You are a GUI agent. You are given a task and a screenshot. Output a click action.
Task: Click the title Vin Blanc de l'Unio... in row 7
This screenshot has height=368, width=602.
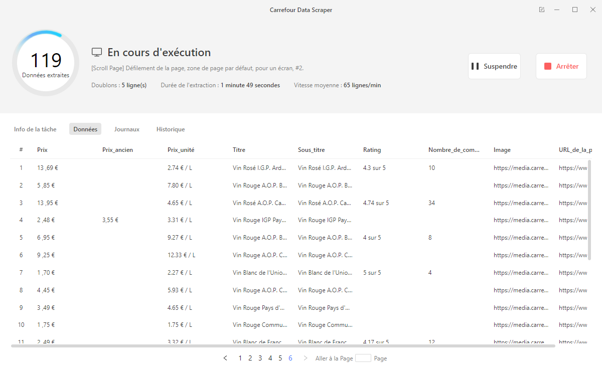coord(260,273)
